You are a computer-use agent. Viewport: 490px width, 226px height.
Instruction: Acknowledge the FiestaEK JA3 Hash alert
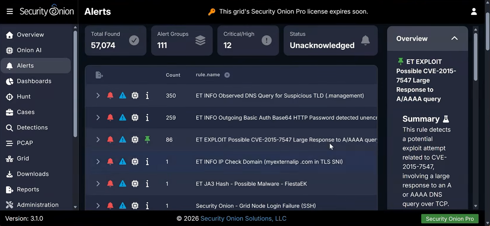pos(110,184)
